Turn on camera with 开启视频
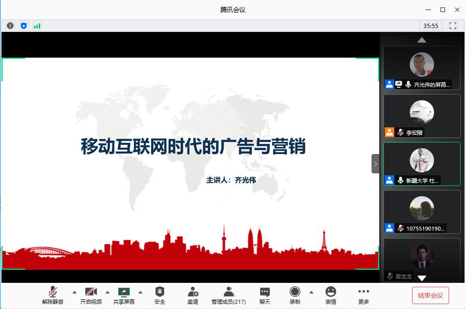Screen dimensions: 465x309 91,295
